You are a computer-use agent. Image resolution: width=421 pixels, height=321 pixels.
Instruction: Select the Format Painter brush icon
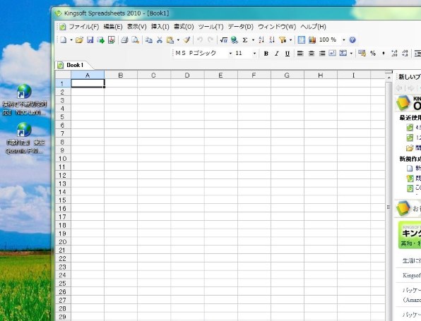point(187,40)
